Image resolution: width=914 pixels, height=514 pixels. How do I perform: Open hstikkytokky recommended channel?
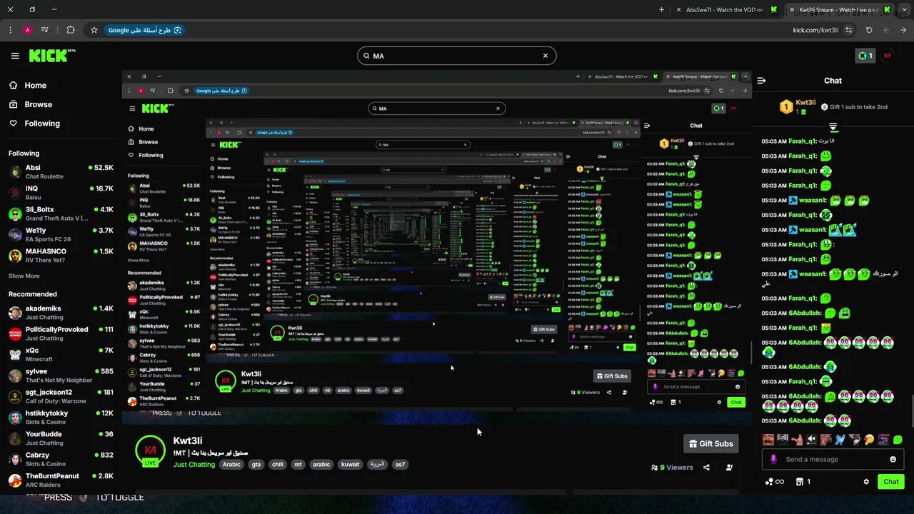click(61, 417)
